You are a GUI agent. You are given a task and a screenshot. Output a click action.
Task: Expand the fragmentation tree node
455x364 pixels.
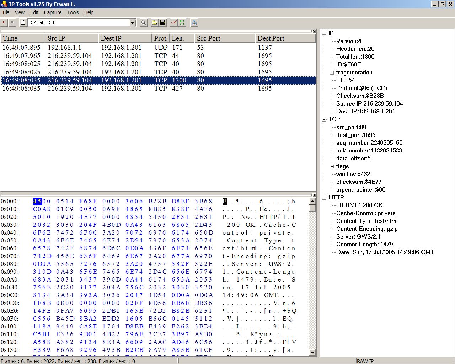coord(332,73)
